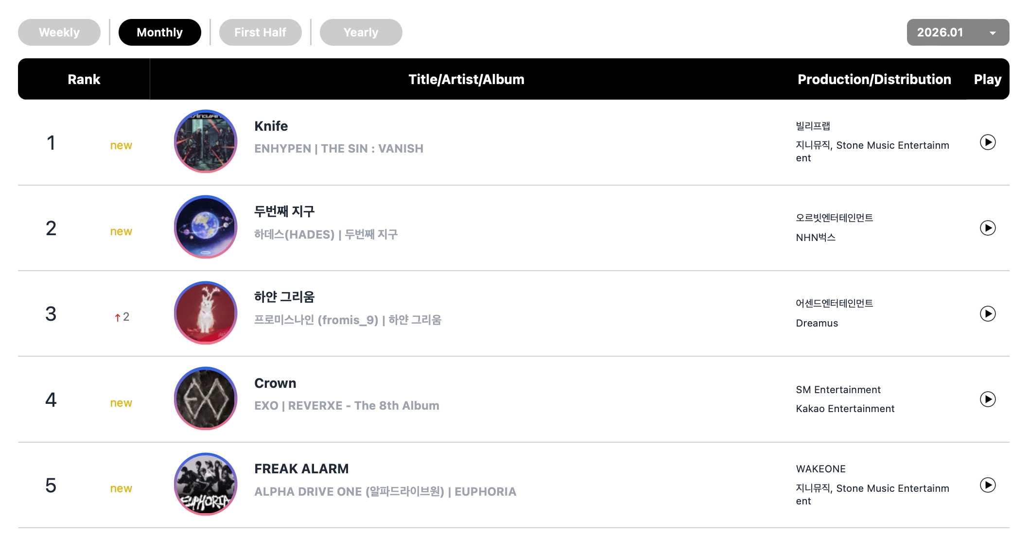Click the EXO REVERXE album cover

coord(206,398)
